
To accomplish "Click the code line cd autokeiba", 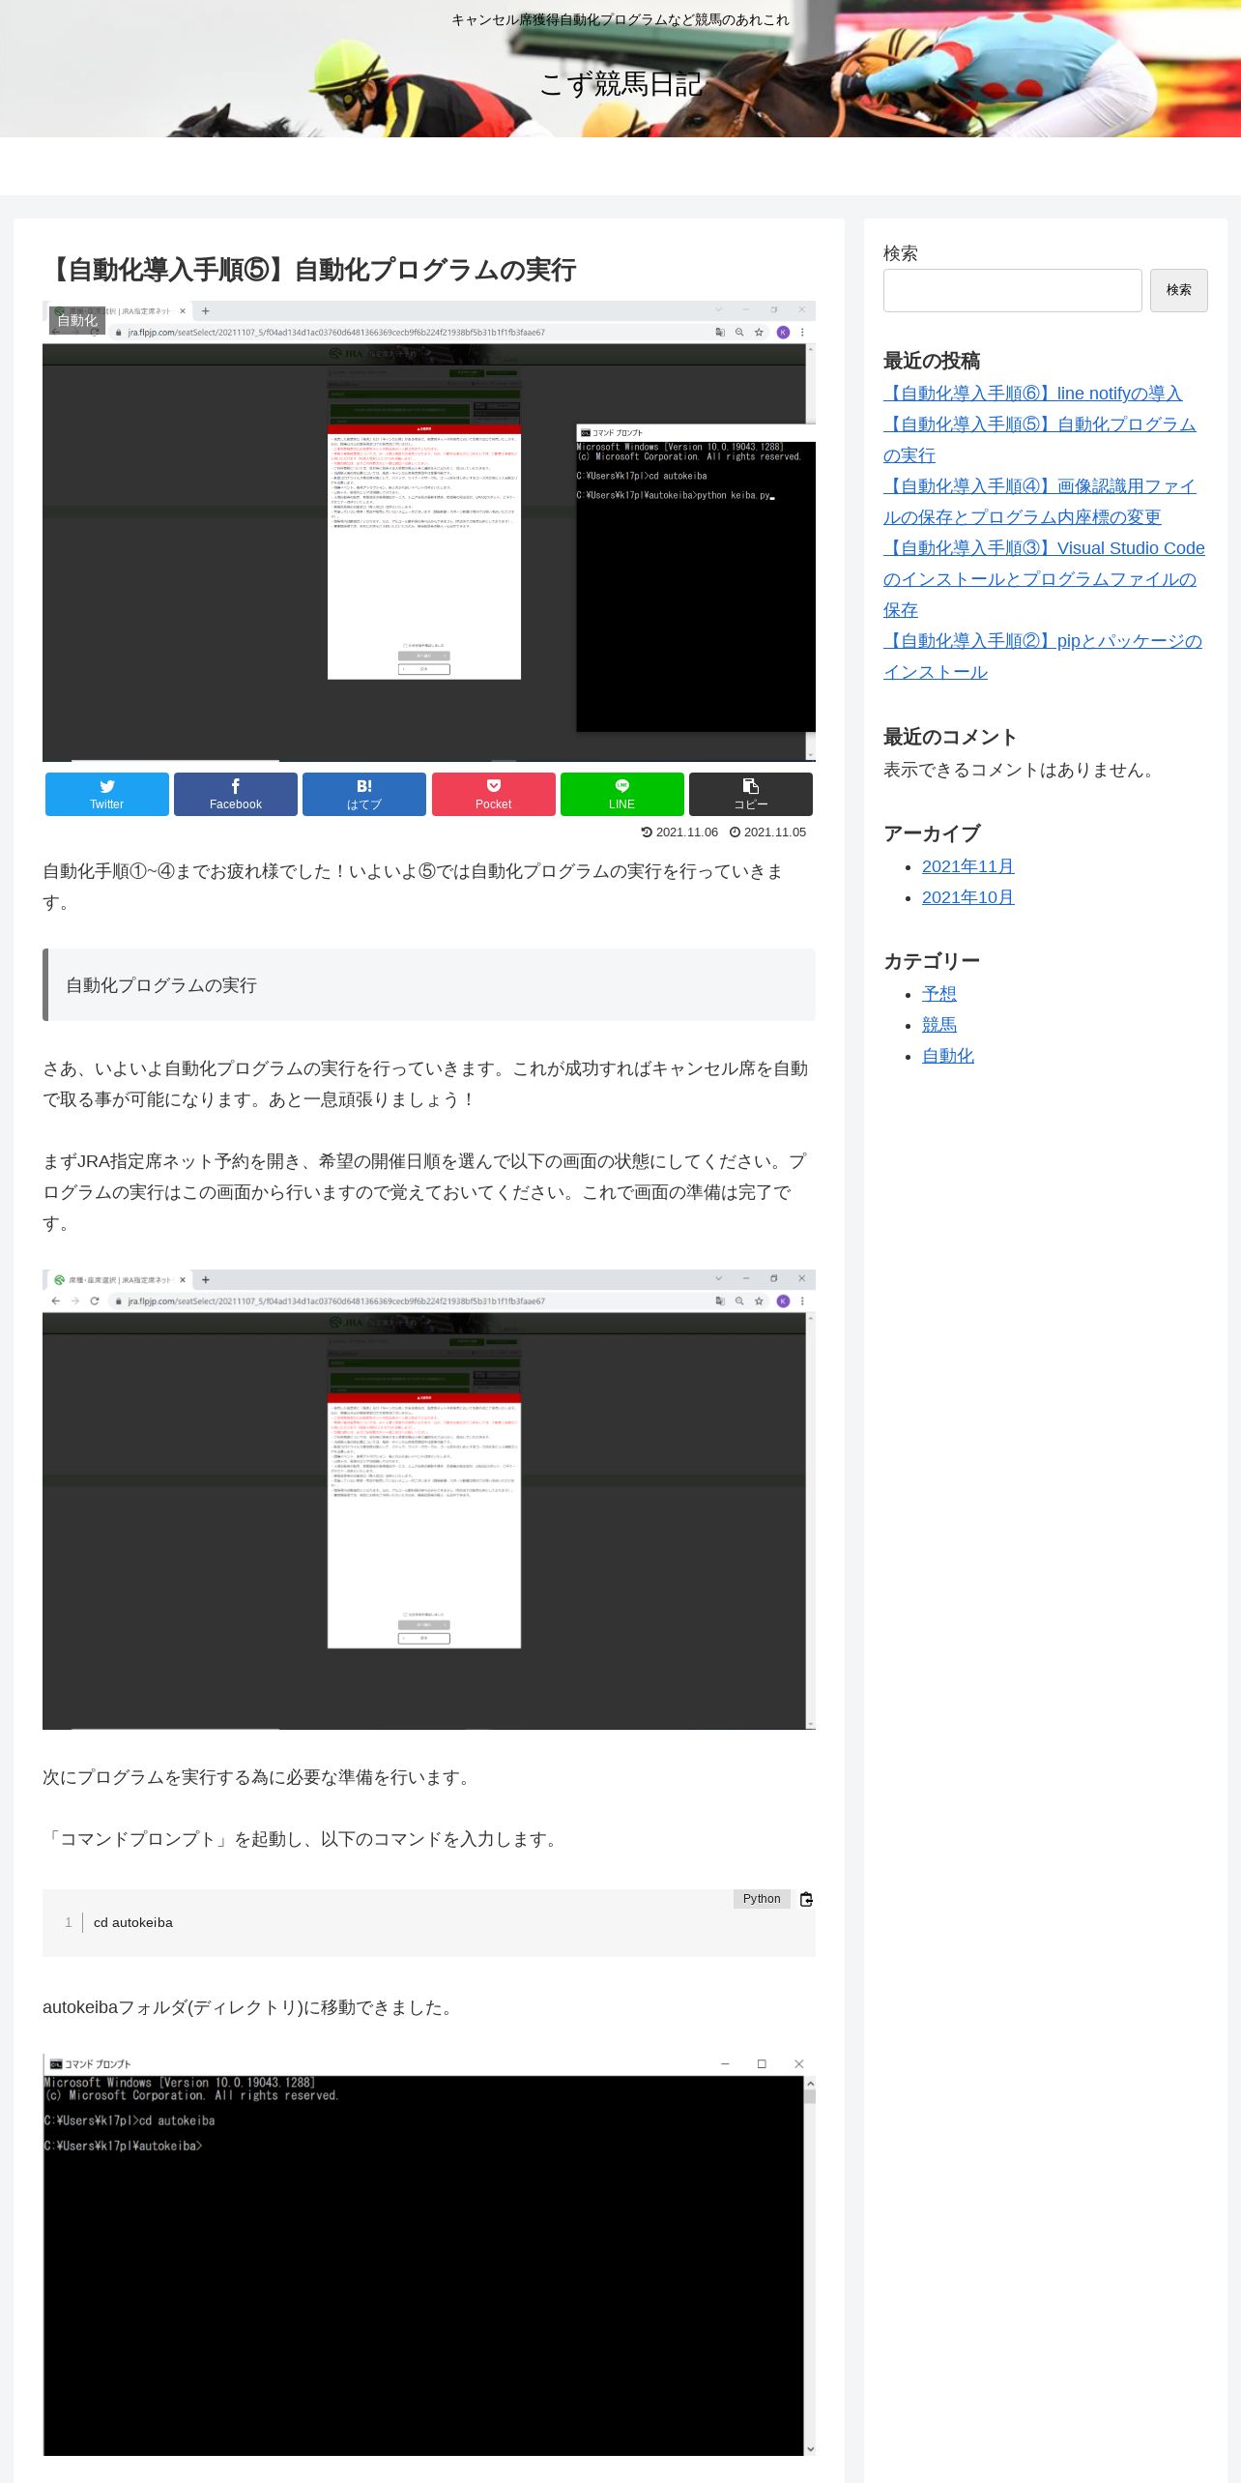I will click(133, 1922).
